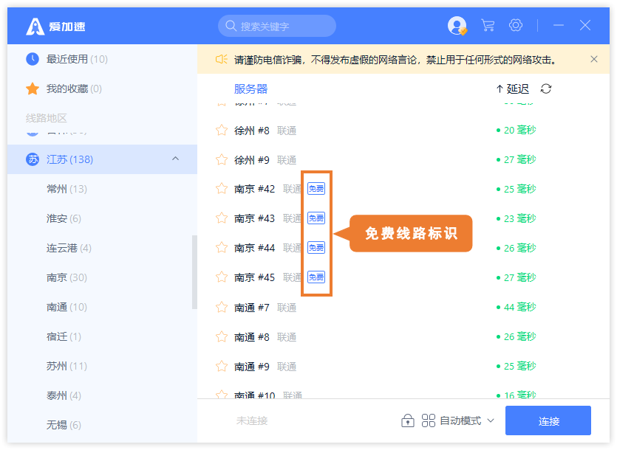
Task: Select 连云港 (4) city
Action: tap(102, 248)
